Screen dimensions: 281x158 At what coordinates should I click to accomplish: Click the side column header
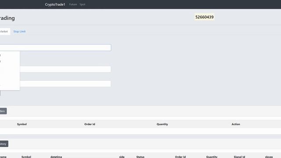122,157
